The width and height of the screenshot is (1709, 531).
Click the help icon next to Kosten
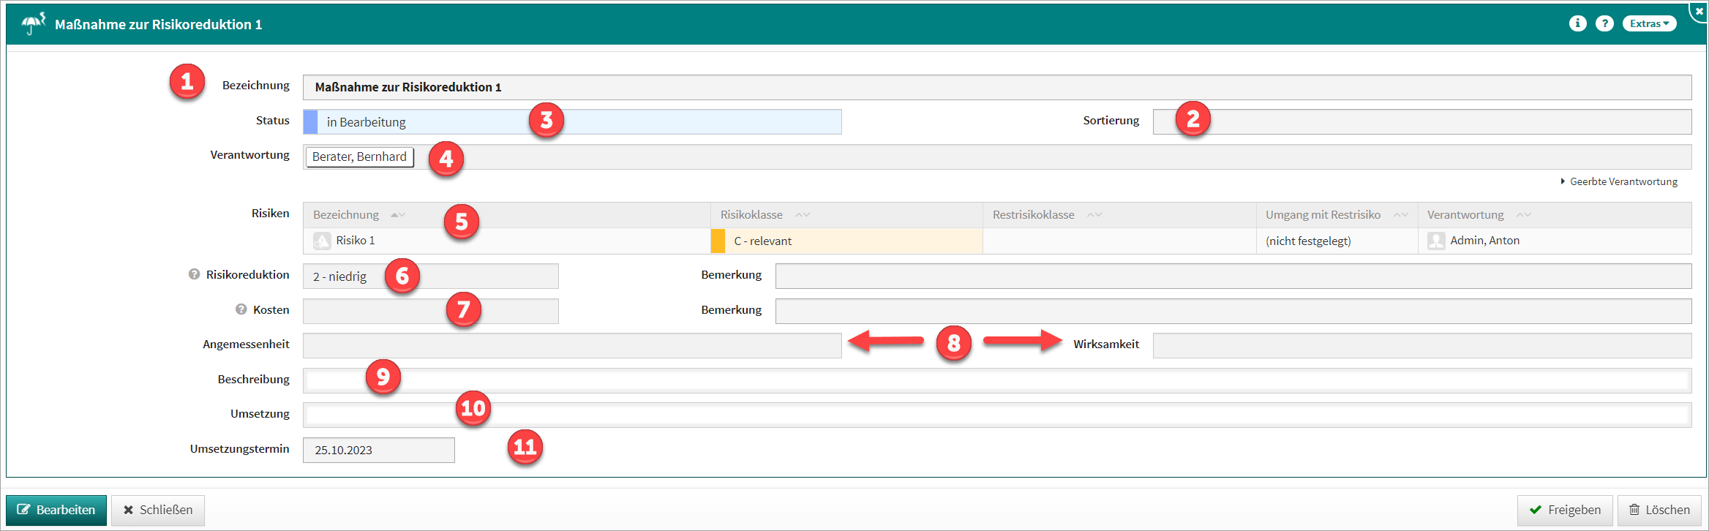point(241,309)
